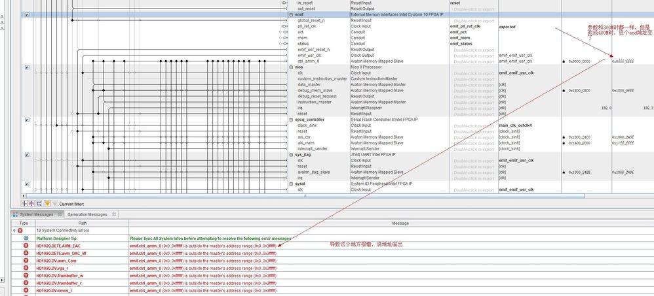Click the conduit connector icon for emif status
Screen dimensions: 654x296
[x=285, y=44]
